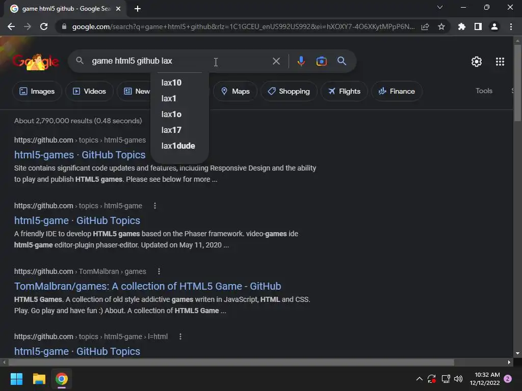This screenshot has width=522, height=391.
Task: Open the Windows Start menu
Action: pos(16,379)
